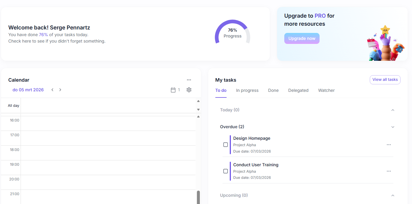
Task: Open the date picker do 05 mrt 2026
Action: point(28,90)
